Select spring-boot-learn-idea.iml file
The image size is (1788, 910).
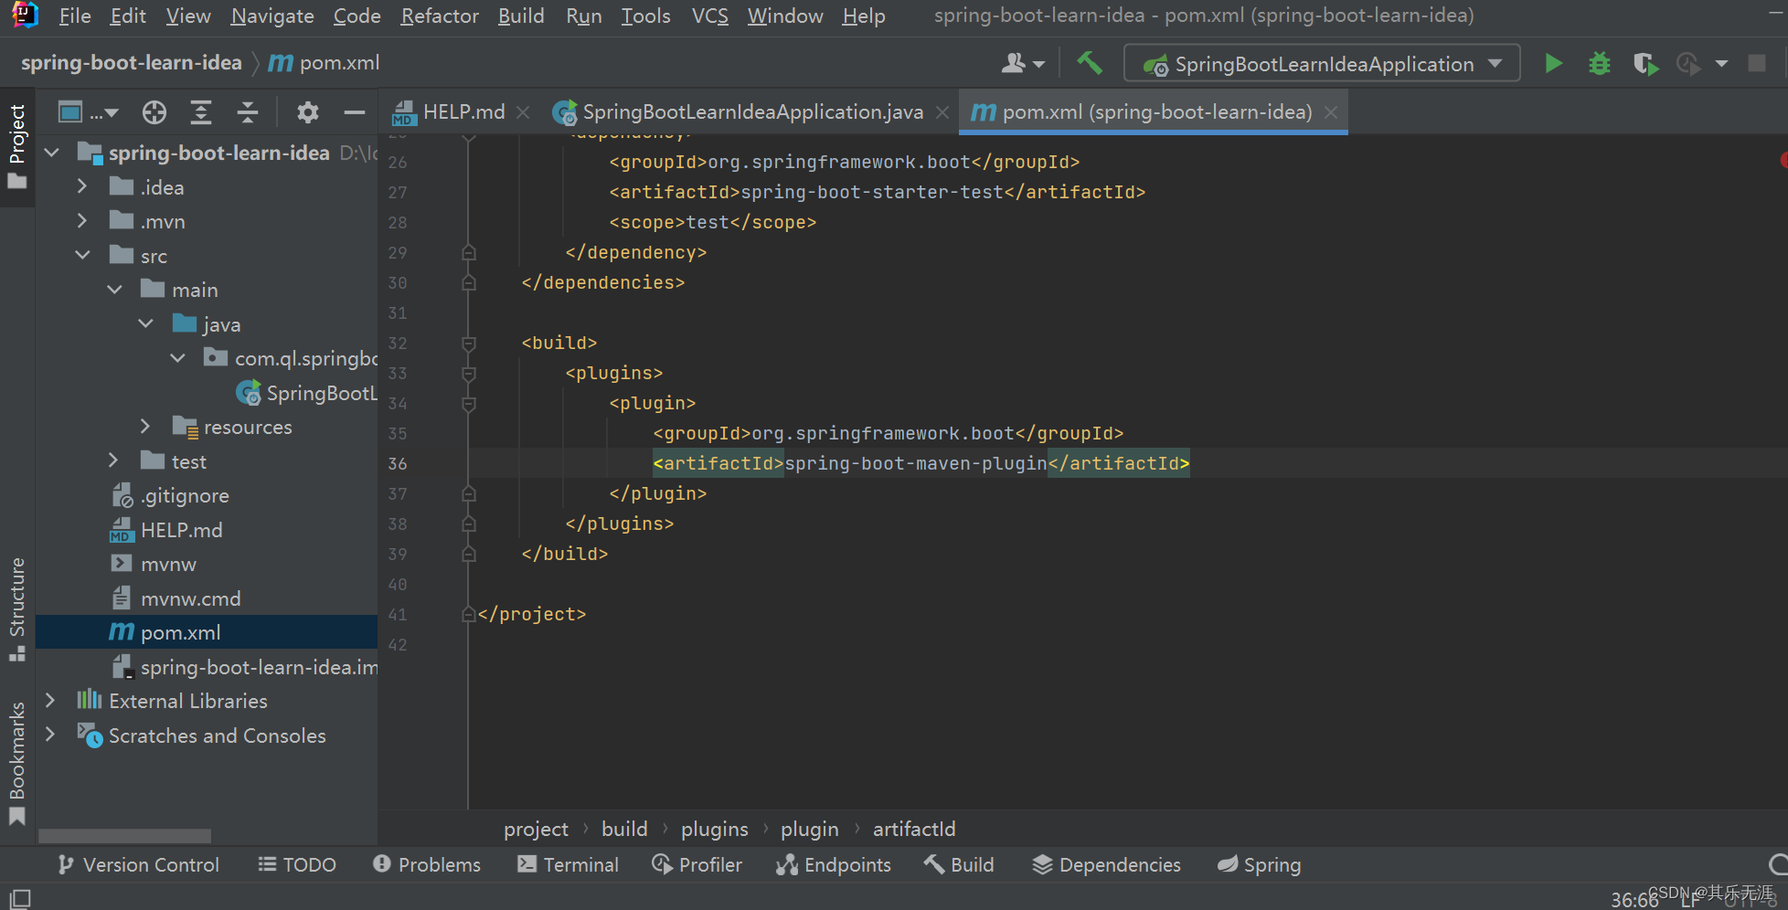pos(245,667)
